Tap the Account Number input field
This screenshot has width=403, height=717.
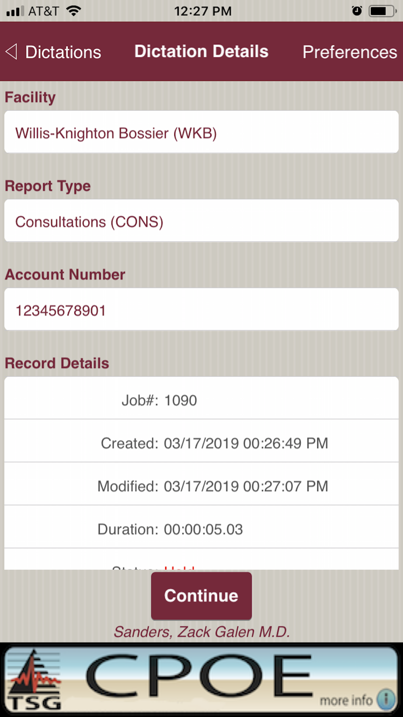point(201,310)
